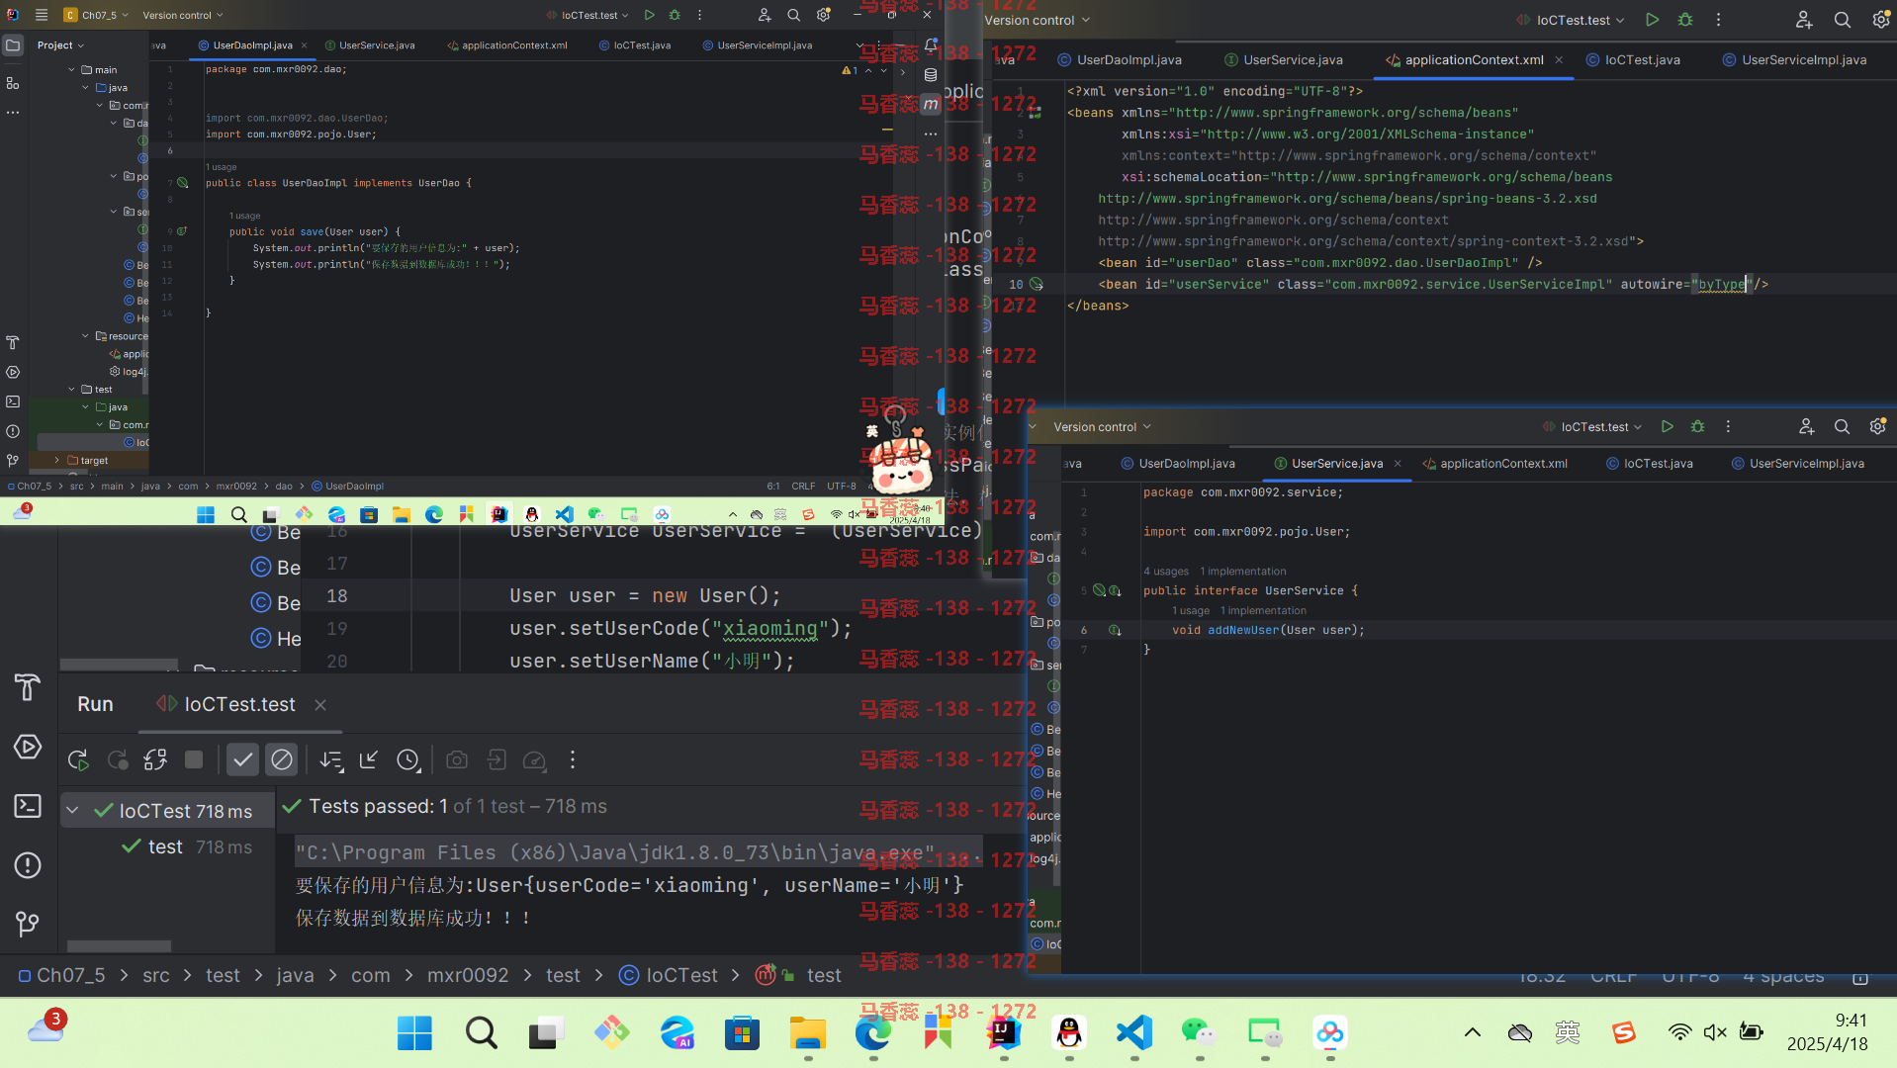Collapse IoCTest node in test results tree

tap(72, 811)
